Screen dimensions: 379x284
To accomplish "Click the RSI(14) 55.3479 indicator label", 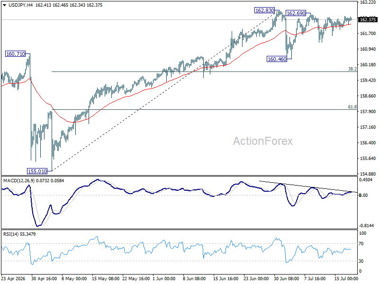I will (19, 234).
